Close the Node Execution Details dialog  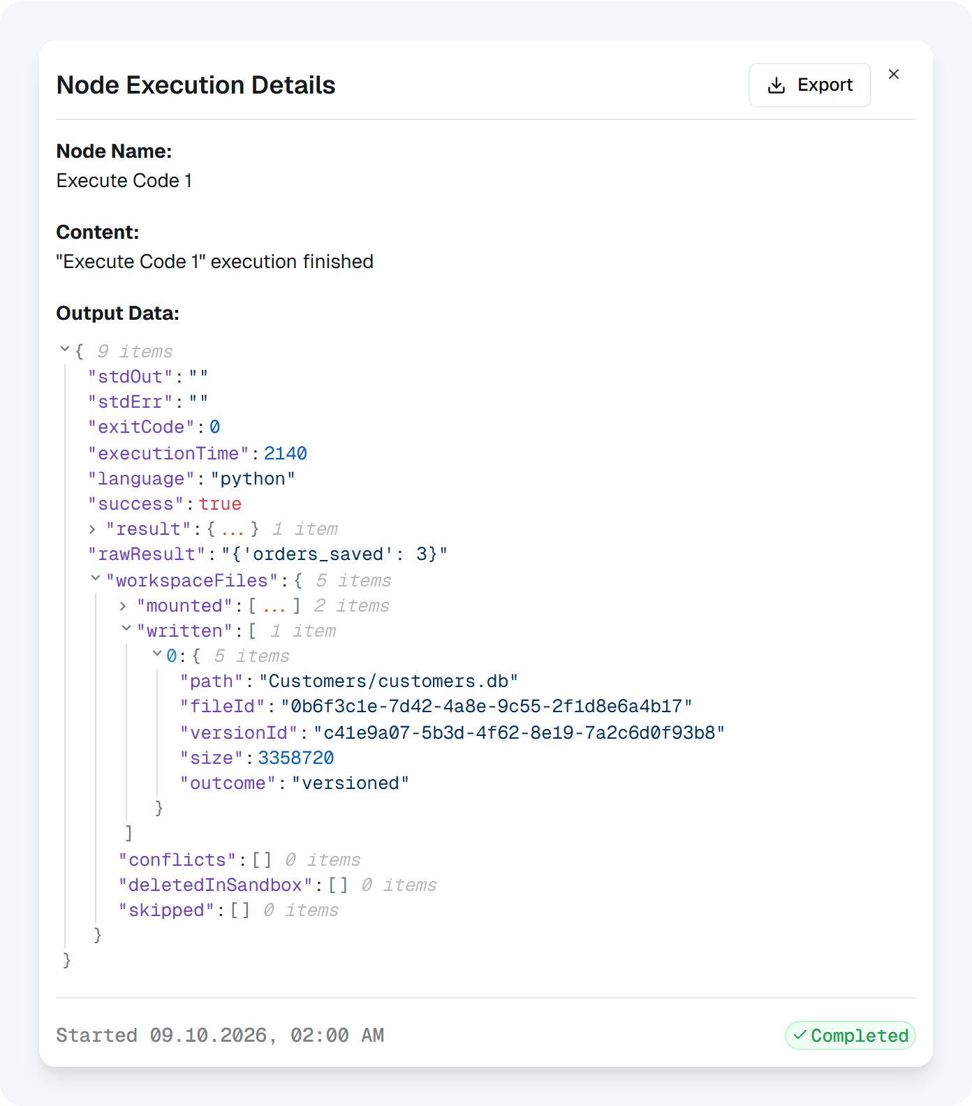(894, 74)
